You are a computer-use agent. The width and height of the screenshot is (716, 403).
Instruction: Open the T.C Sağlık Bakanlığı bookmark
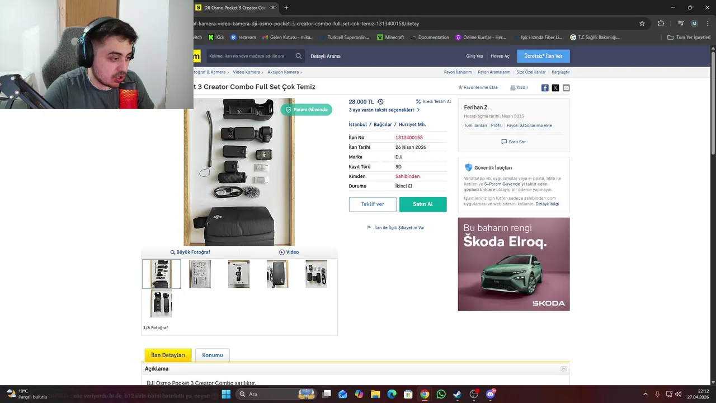(x=595, y=38)
